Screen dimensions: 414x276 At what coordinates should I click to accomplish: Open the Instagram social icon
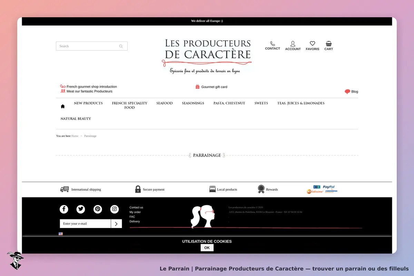click(115, 209)
